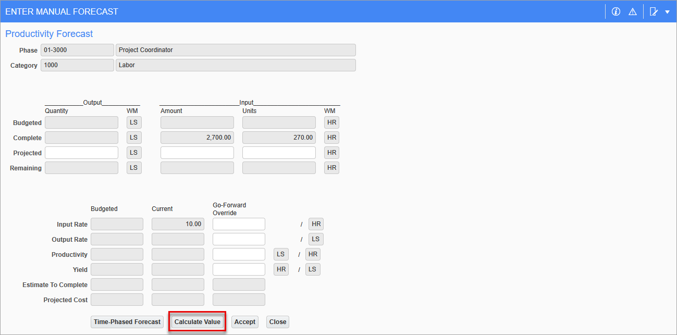Toggle the HR unit on the Yield row
Viewport: 677px width, 335px height.
click(x=281, y=269)
